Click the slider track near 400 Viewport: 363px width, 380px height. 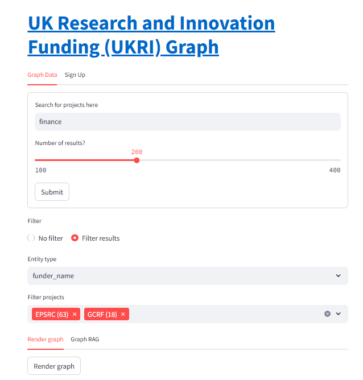click(339, 160)
